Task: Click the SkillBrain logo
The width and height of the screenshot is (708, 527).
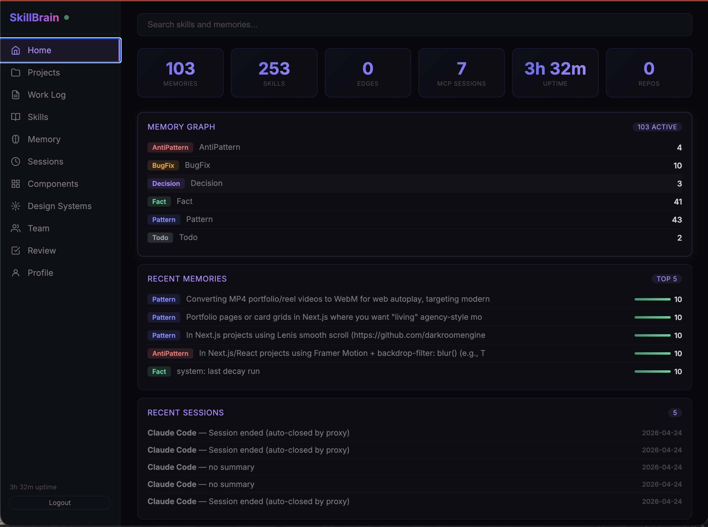Action: pyautogui.click(x=35, y=17)
